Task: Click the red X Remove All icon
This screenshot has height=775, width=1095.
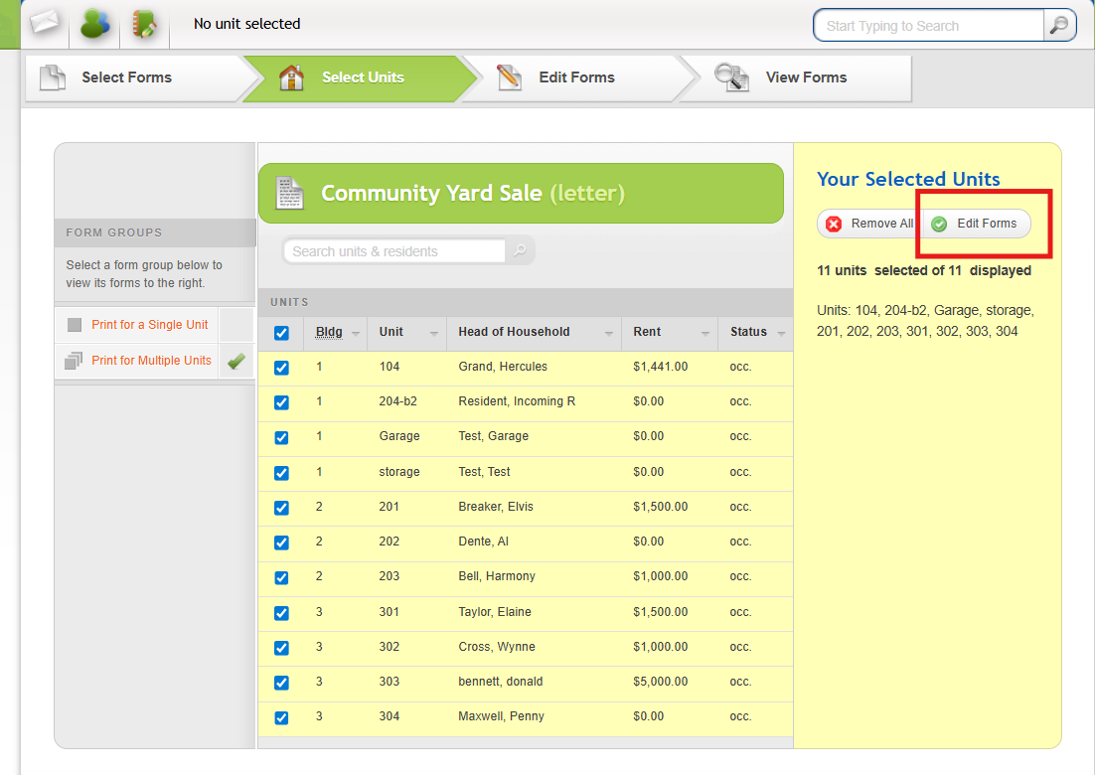Action: pos(833,225)
